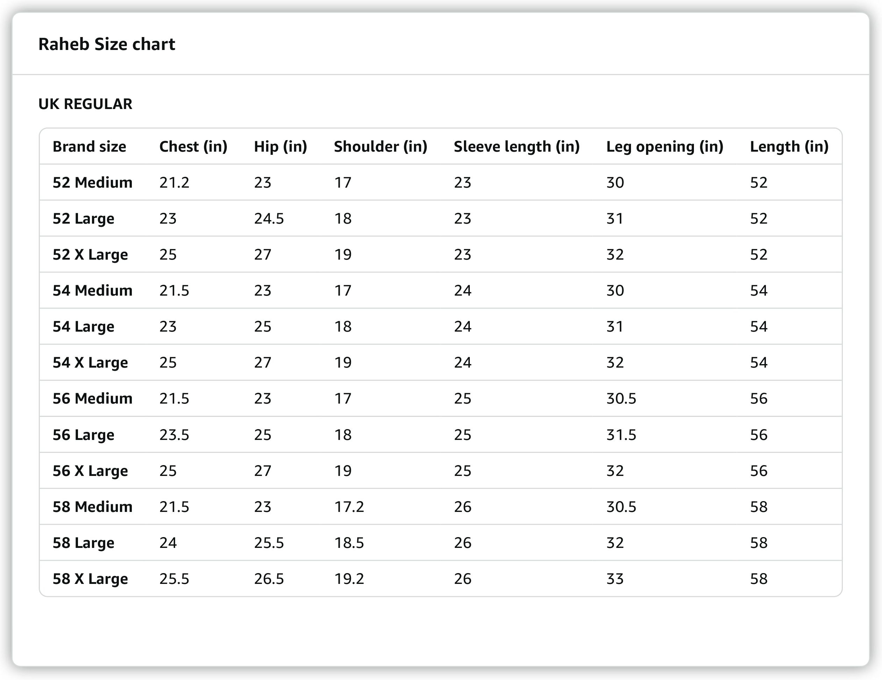The height and width of the screenshot is (680, 882).
Task: Click the 52 Large row label
Action: point(83,218)
